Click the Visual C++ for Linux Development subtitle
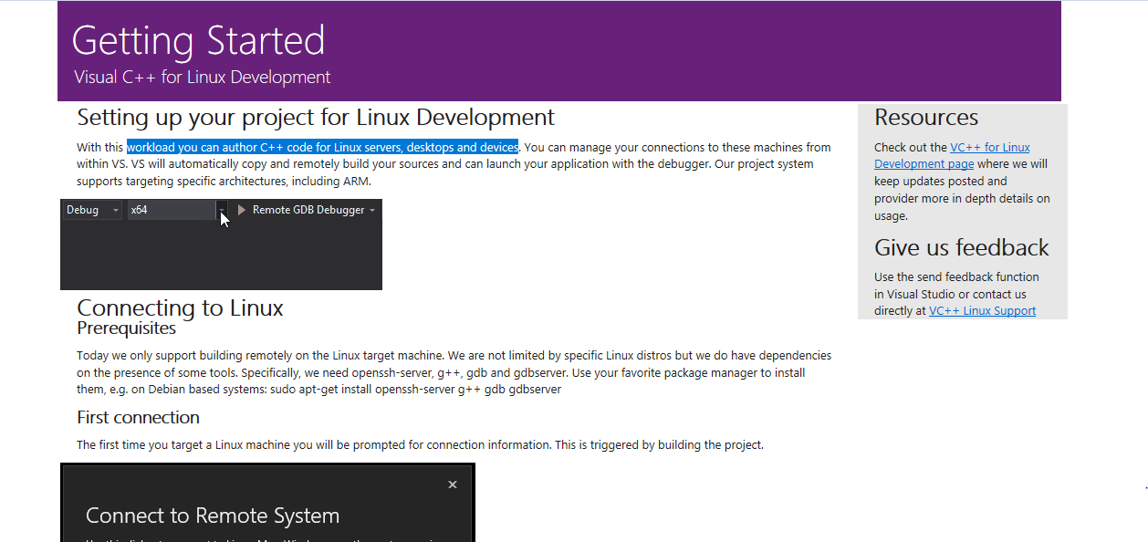The image size is (1148, 542). [201, 77]
